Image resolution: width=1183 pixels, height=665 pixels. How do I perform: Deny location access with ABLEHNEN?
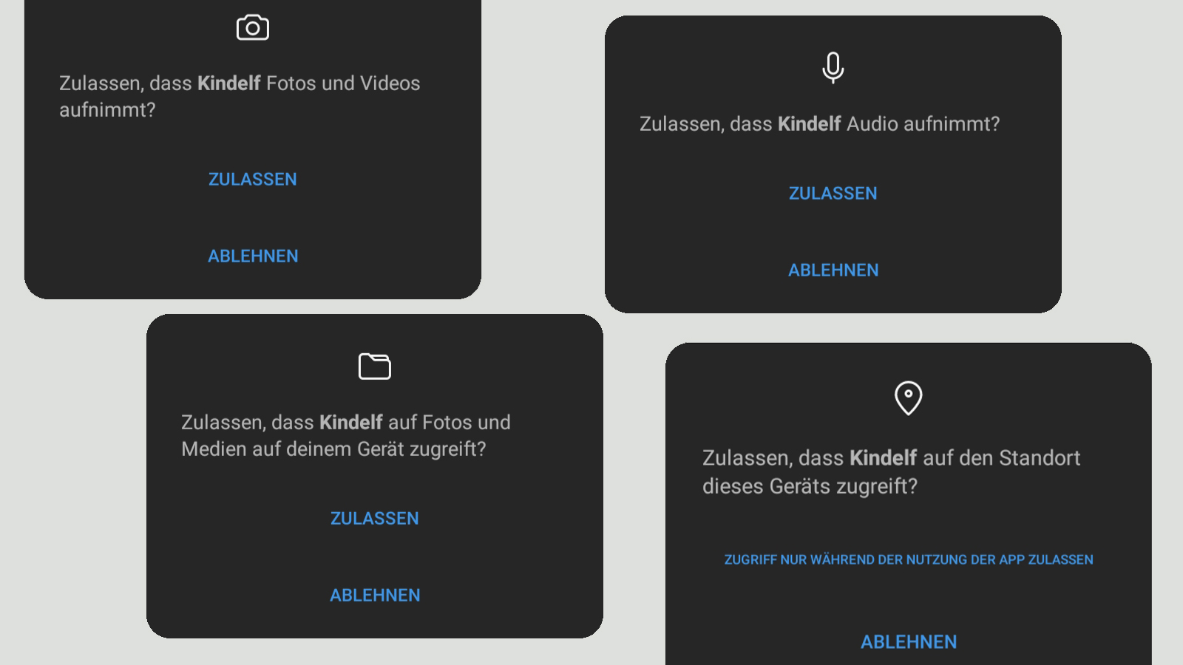[909, 642]
